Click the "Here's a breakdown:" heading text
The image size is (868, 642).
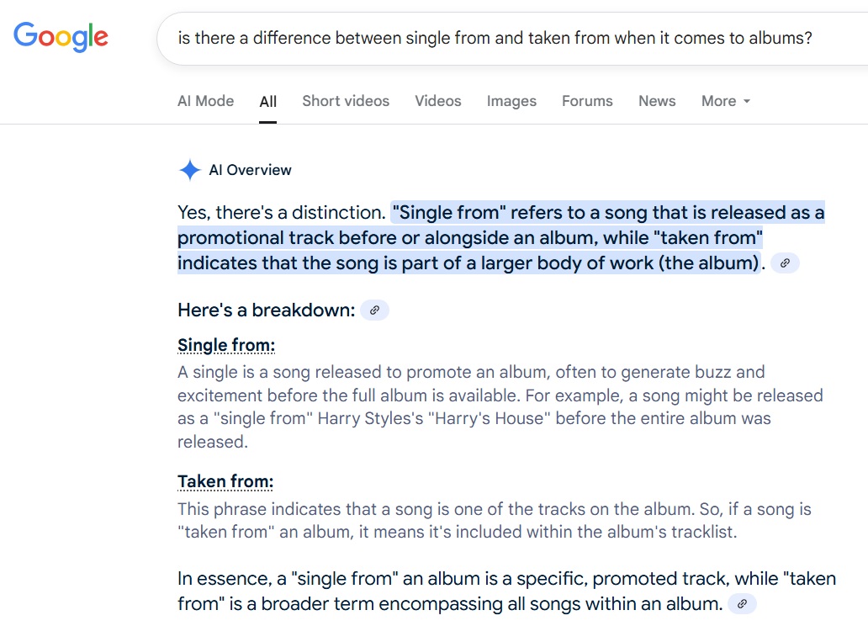click(266, 310)
